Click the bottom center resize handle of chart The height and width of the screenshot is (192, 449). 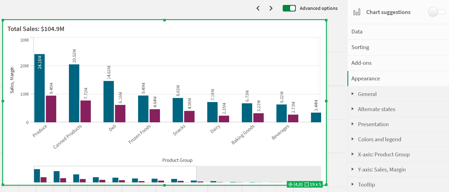pos(164,185)
